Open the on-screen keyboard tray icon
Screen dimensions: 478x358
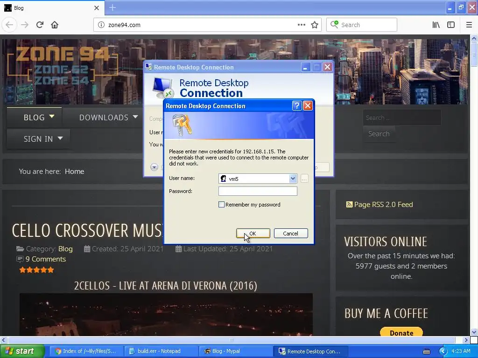click(x=427, y=351)
